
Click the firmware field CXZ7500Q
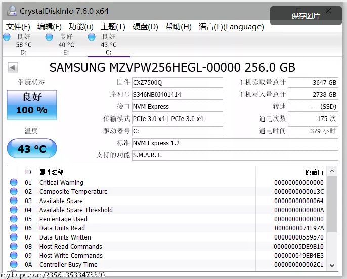(x=178, y=83)
